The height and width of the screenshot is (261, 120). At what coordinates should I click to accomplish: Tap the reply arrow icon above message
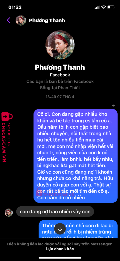pos(114,105)
